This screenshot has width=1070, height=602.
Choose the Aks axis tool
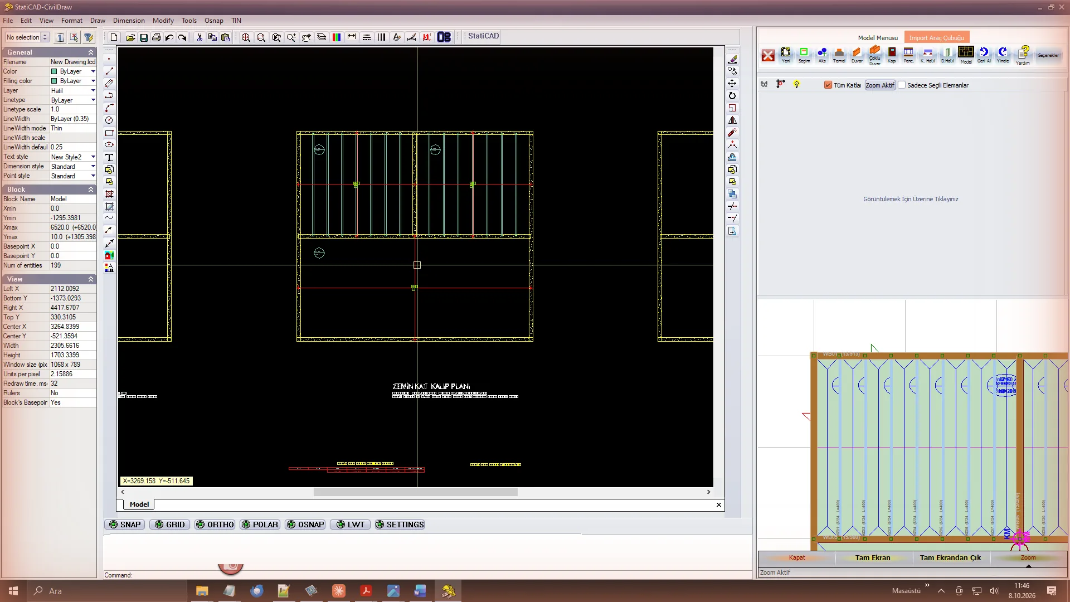tap(822, 54)
